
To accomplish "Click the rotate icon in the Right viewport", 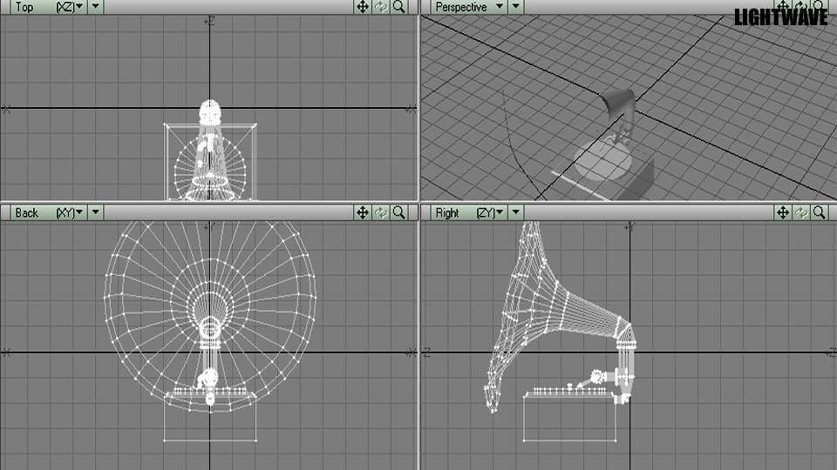I will 801,212.
